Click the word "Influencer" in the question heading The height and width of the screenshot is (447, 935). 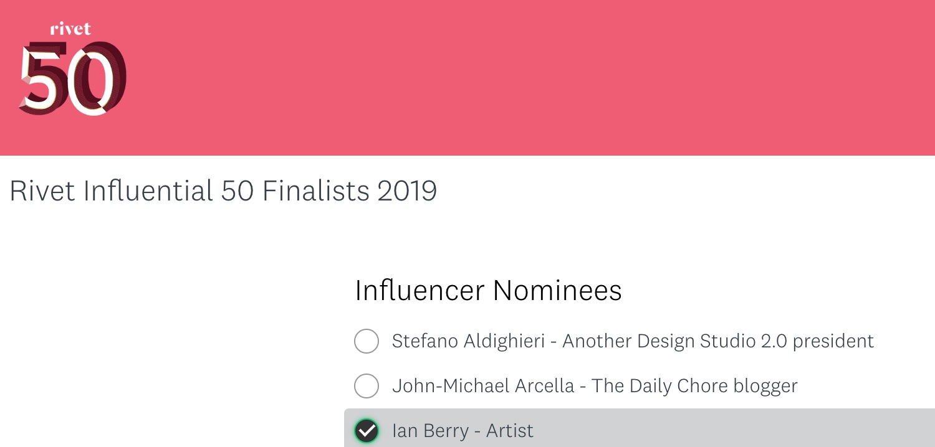pos(420,291)
